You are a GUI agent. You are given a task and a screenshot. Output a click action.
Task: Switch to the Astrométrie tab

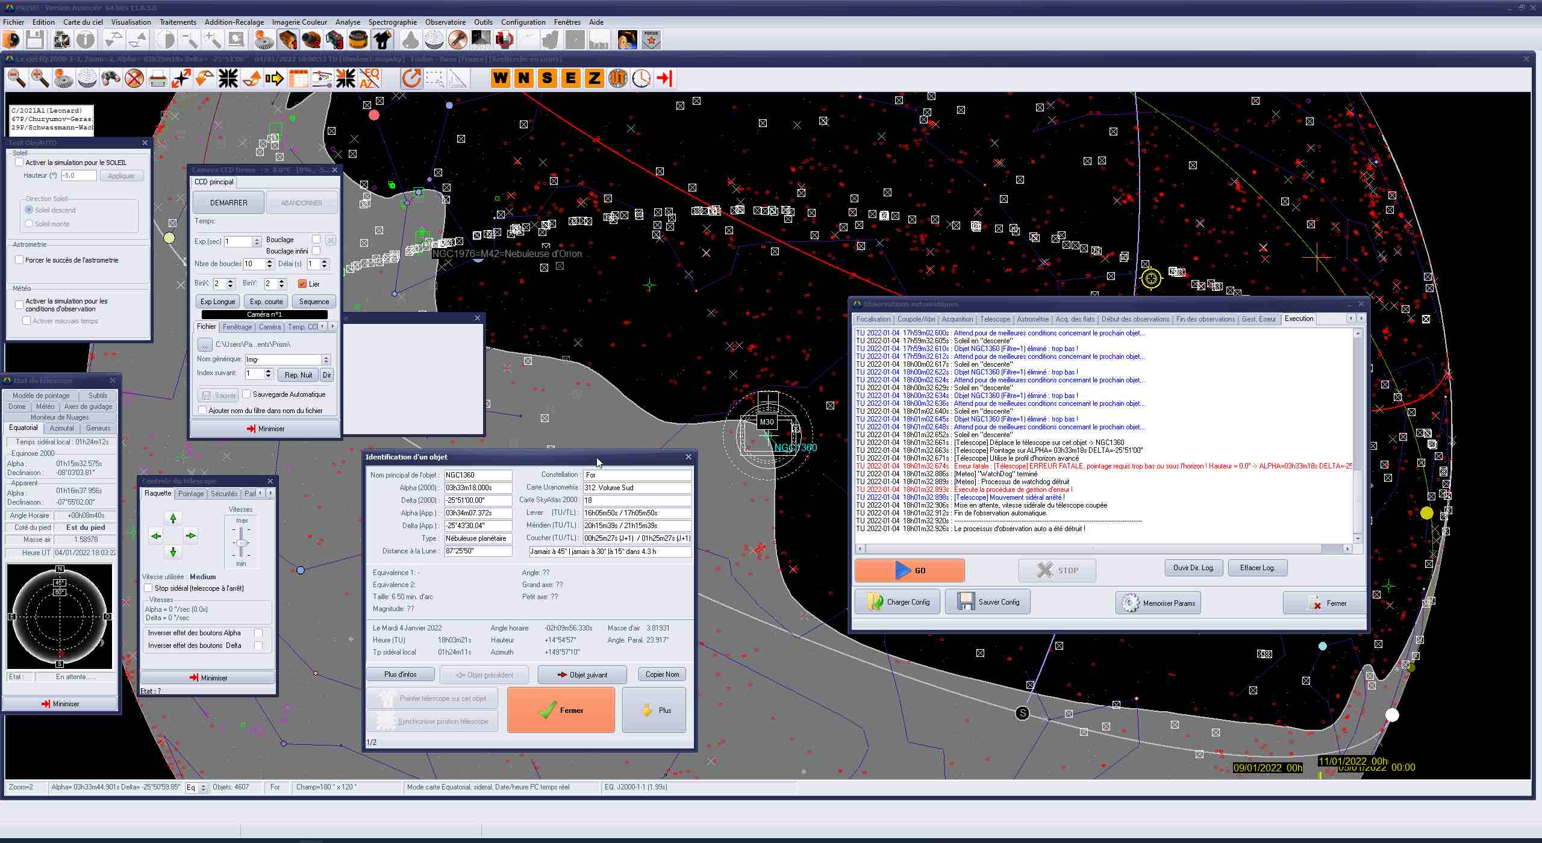[1032, 319]
